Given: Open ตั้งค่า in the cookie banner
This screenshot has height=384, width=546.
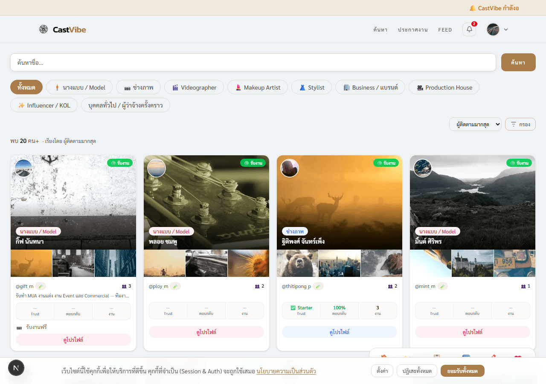Looking at the screenshot, I should [382, 371].
